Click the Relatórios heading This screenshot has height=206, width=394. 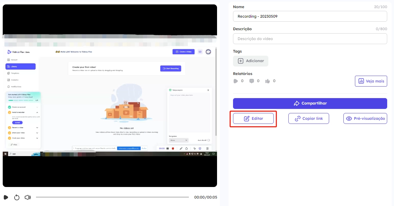pos(243,74)
